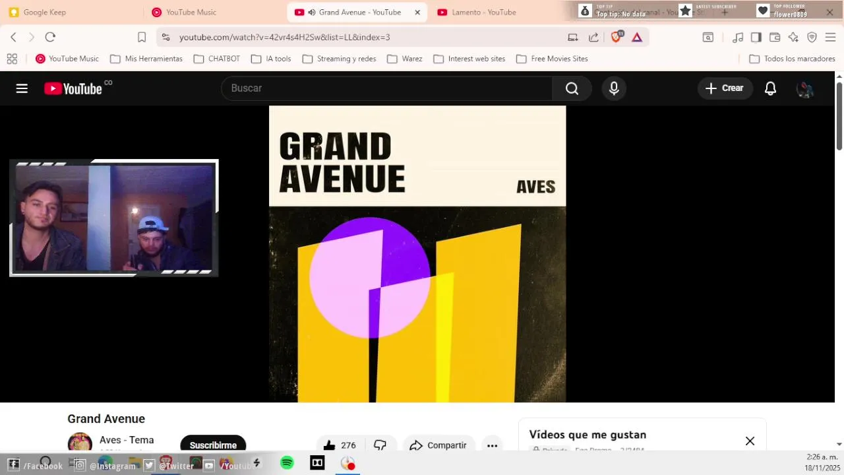Go back with the browser back arrow
Screen dimensions: 844x475
13,37
